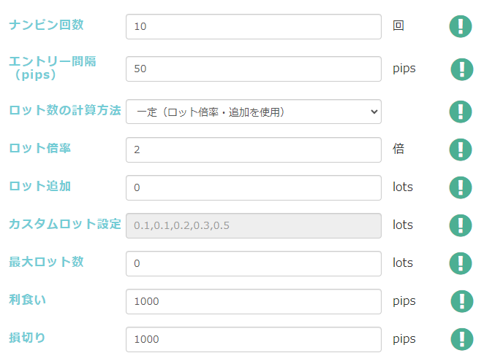Click the ナンピン回数 label text
484x361 pixels.
46,25
